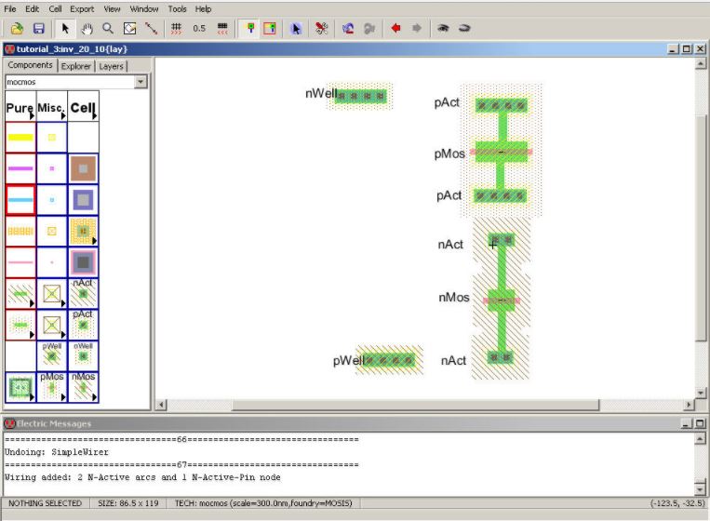Viewport: 710px width, 521px height.
Task: Click the Open Library folder icon
Action: coord(17,29)
